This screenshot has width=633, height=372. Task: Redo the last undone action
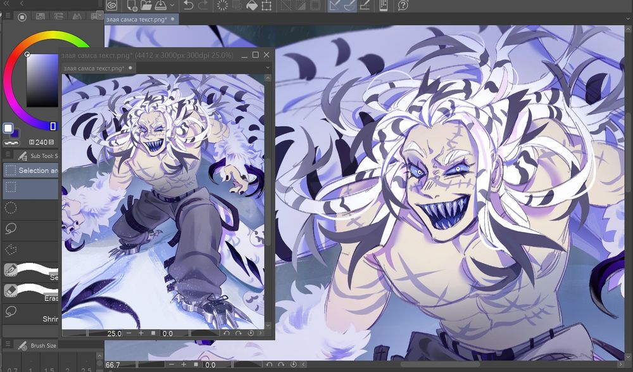pos(203,5)
